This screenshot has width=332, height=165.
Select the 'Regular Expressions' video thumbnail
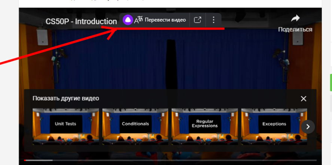[204, 126]
